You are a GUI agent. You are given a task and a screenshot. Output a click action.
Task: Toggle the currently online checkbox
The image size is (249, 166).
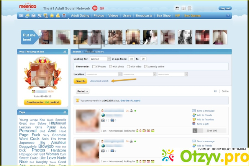point(146,66)
